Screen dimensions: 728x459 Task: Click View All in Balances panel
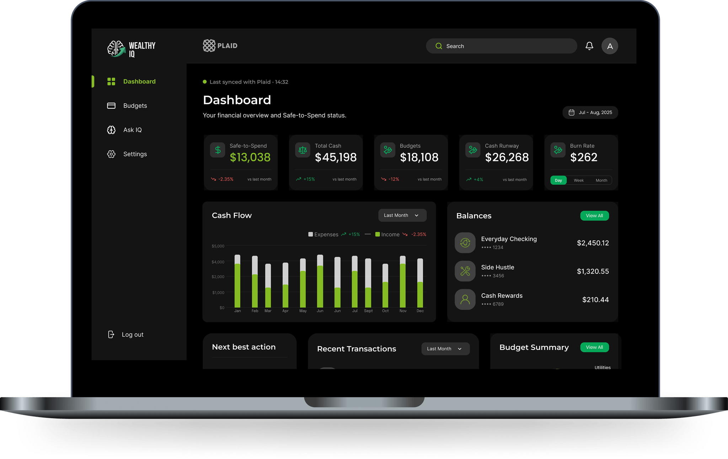point(594,216)
